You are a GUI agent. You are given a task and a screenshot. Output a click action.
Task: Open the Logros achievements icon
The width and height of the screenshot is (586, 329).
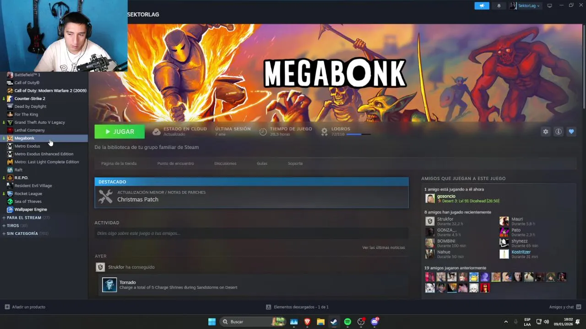coord(324,132)
